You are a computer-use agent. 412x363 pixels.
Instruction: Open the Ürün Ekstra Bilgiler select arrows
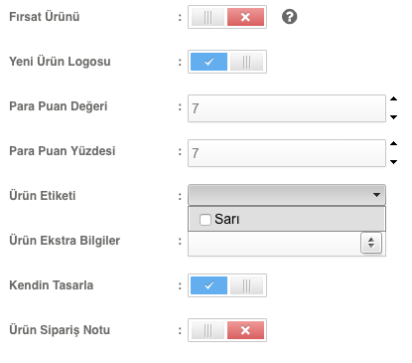(371, 243)
